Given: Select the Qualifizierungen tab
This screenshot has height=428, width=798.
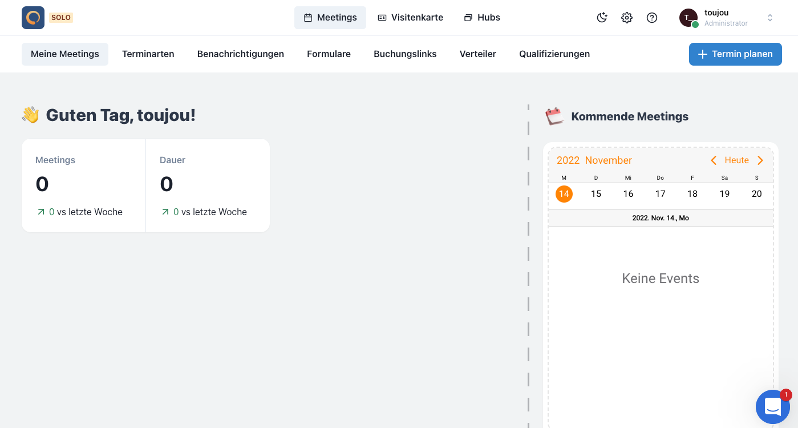Looking at the screenshot, I should pyautogui.click(x=554, y=54).
